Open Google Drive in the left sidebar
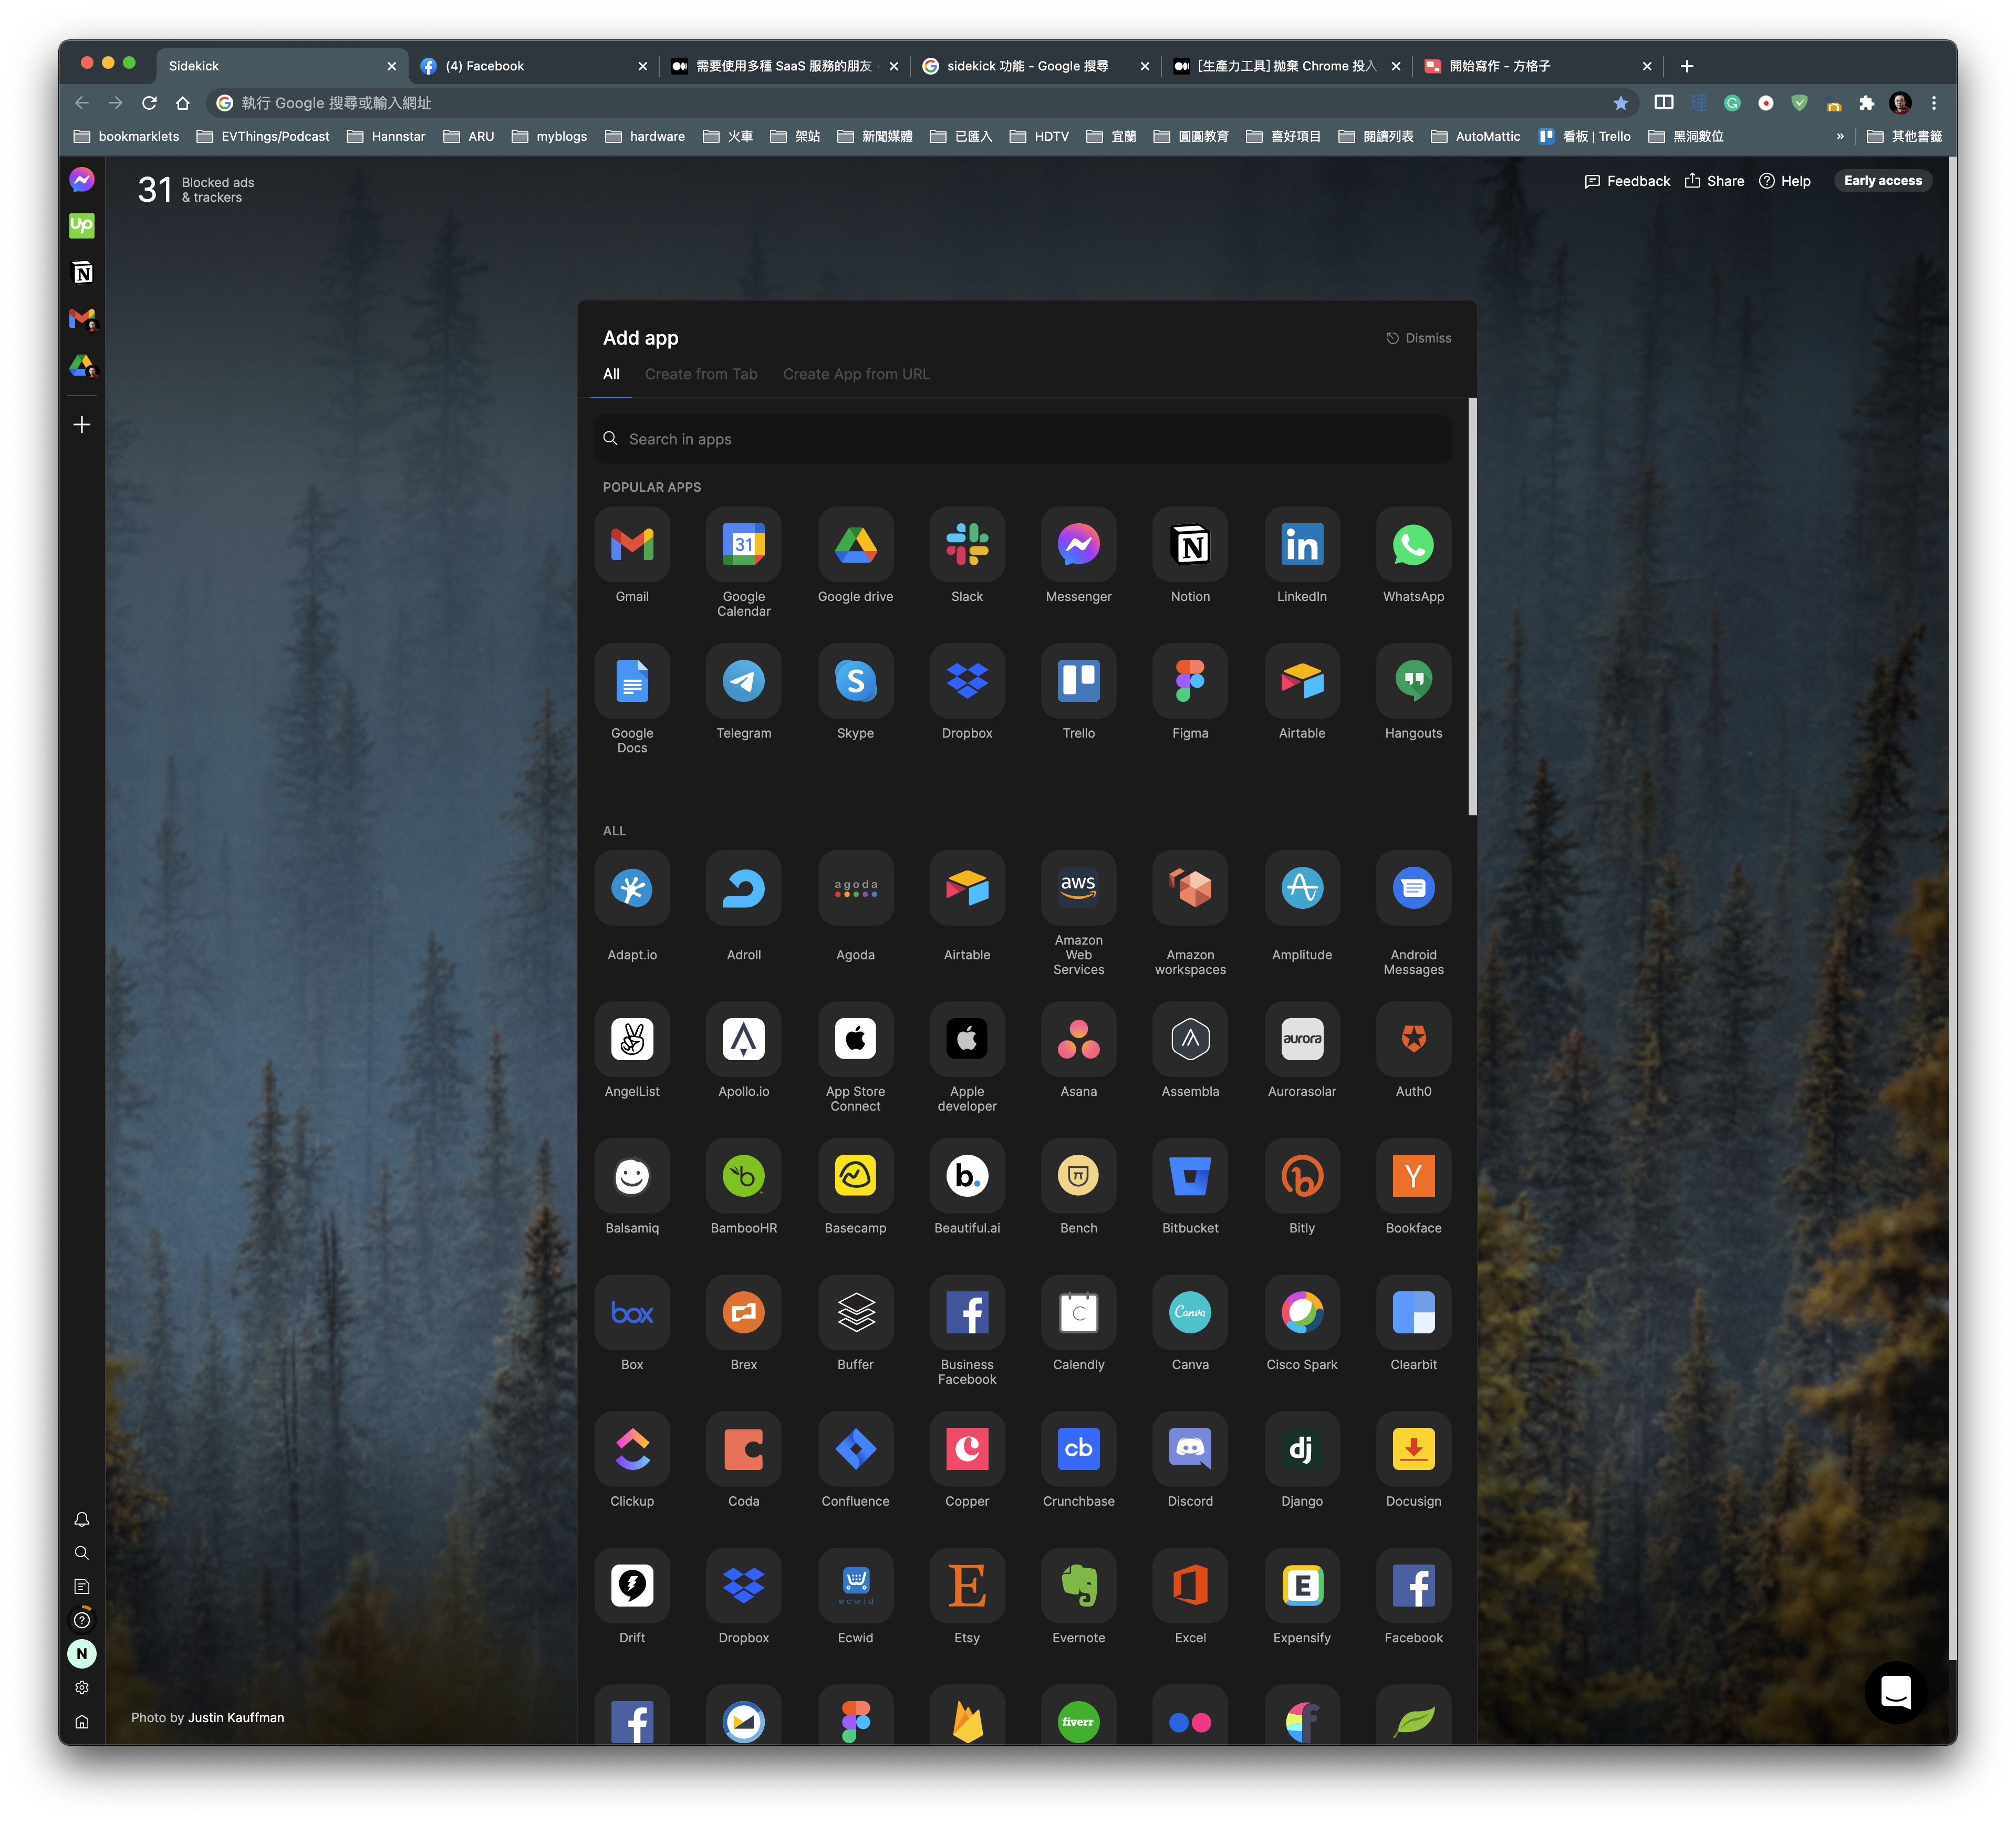Screen dimensions: 2016x1823 82,366
